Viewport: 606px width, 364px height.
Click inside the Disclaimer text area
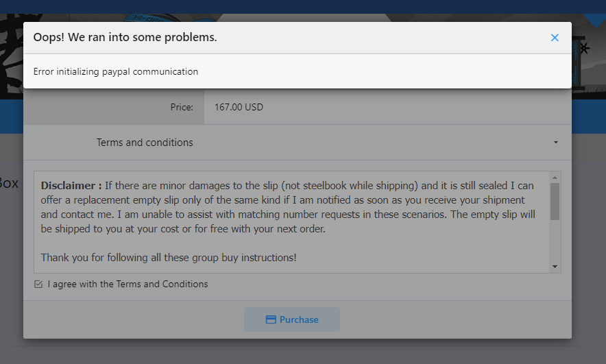click(292, 222)
